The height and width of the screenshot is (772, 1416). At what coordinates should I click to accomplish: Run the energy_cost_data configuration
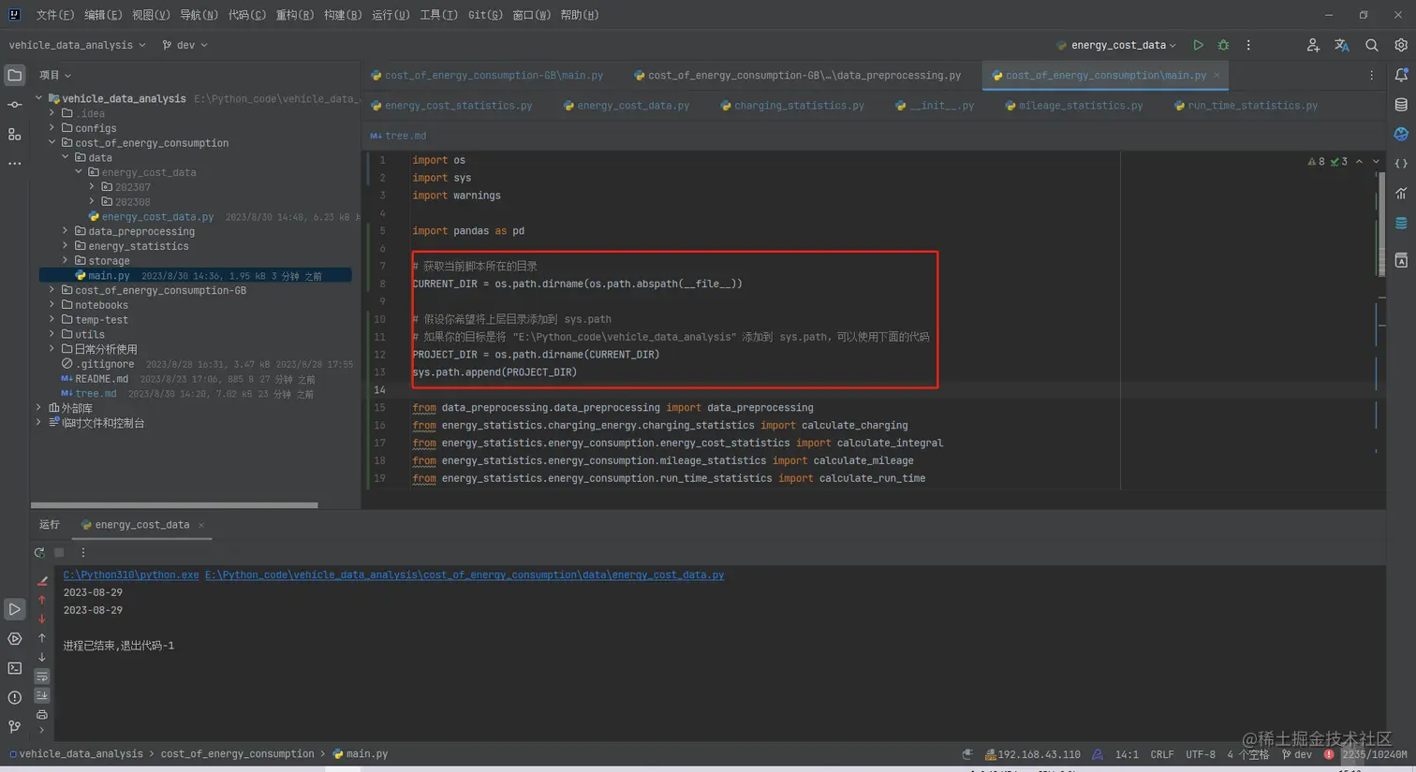(1198, 45)
